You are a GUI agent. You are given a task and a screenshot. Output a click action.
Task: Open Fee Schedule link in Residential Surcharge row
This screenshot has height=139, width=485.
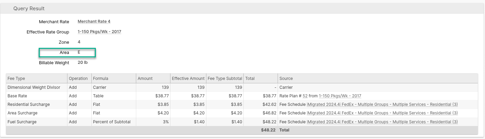[x=382, y=105]
